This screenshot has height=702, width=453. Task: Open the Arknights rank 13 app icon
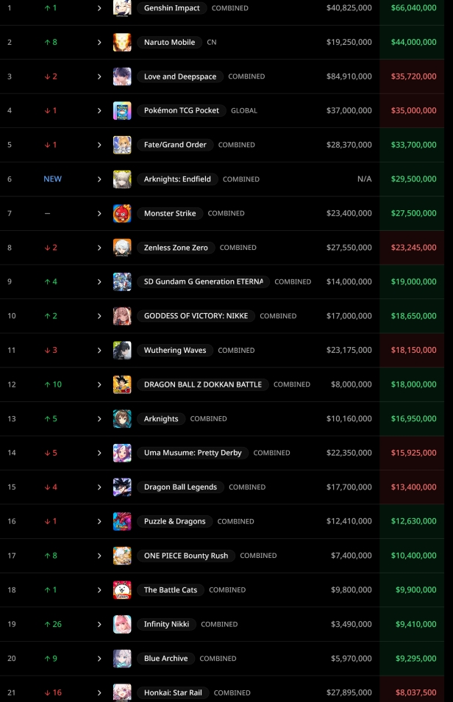[122, 418]
